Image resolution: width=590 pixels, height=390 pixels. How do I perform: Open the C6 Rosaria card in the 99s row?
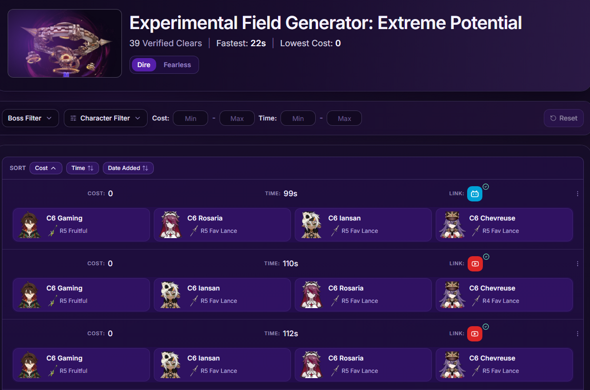tap(222, 225)
